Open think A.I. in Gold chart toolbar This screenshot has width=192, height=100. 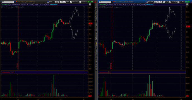tap(51, 2)
